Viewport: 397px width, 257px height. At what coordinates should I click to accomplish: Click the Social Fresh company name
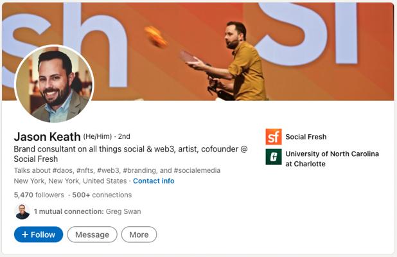(306, 137)
